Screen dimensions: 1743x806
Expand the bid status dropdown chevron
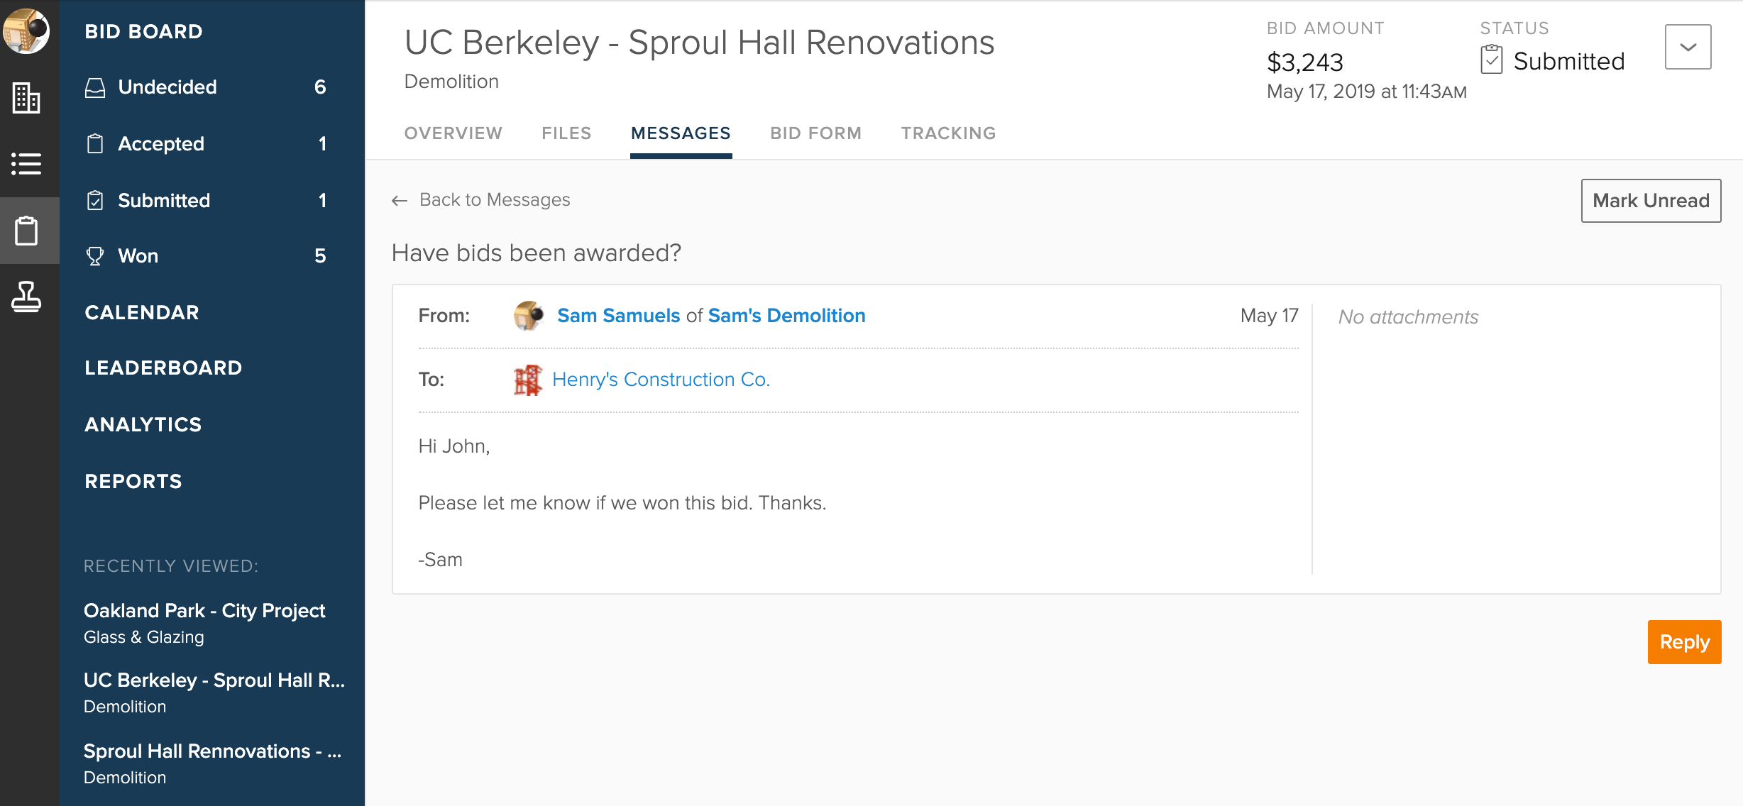coord(1688,47)
